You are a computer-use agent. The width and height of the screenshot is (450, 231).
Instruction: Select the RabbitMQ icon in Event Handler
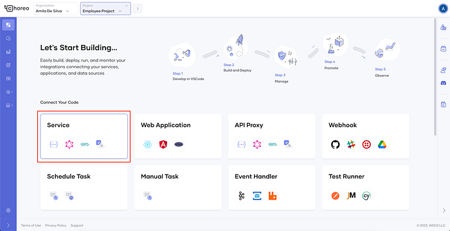273,196
